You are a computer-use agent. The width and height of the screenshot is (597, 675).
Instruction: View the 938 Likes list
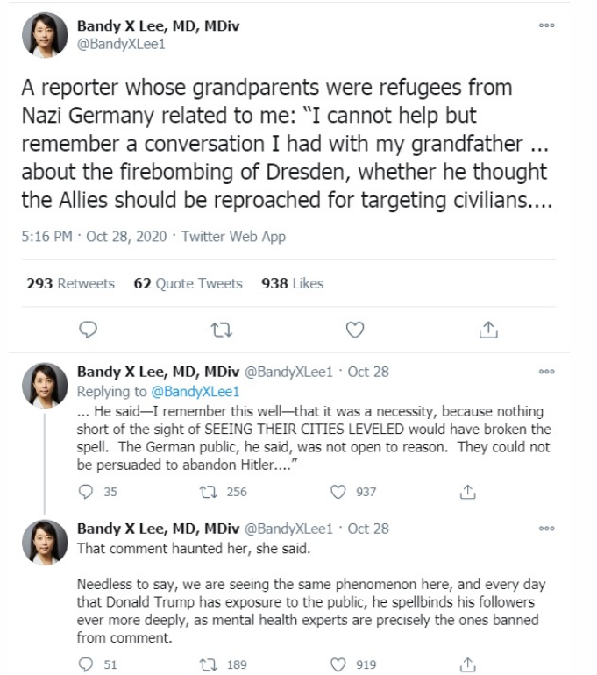(292, 283)
